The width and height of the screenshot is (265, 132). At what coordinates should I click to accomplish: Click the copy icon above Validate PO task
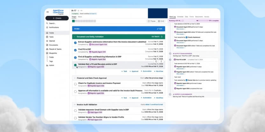(x=156, y=62)
